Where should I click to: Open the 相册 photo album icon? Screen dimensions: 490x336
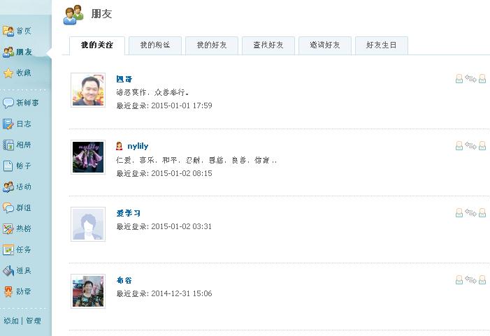coord(8,145)
